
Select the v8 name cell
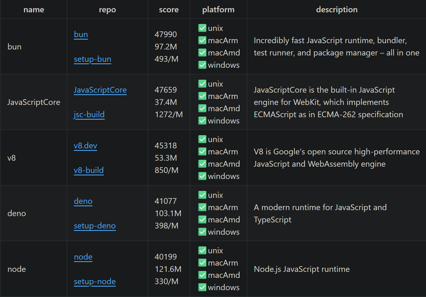(34, 158)
